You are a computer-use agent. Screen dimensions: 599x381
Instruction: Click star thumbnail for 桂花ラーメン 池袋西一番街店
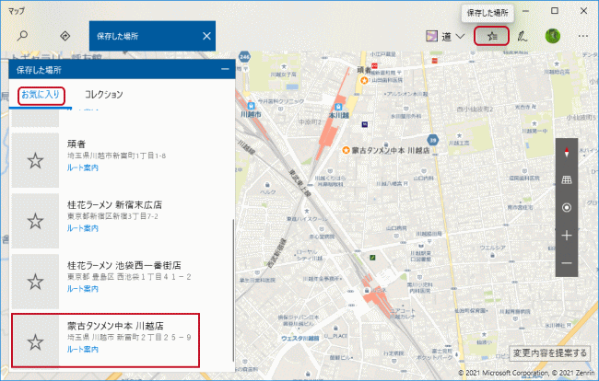(35, 282)
